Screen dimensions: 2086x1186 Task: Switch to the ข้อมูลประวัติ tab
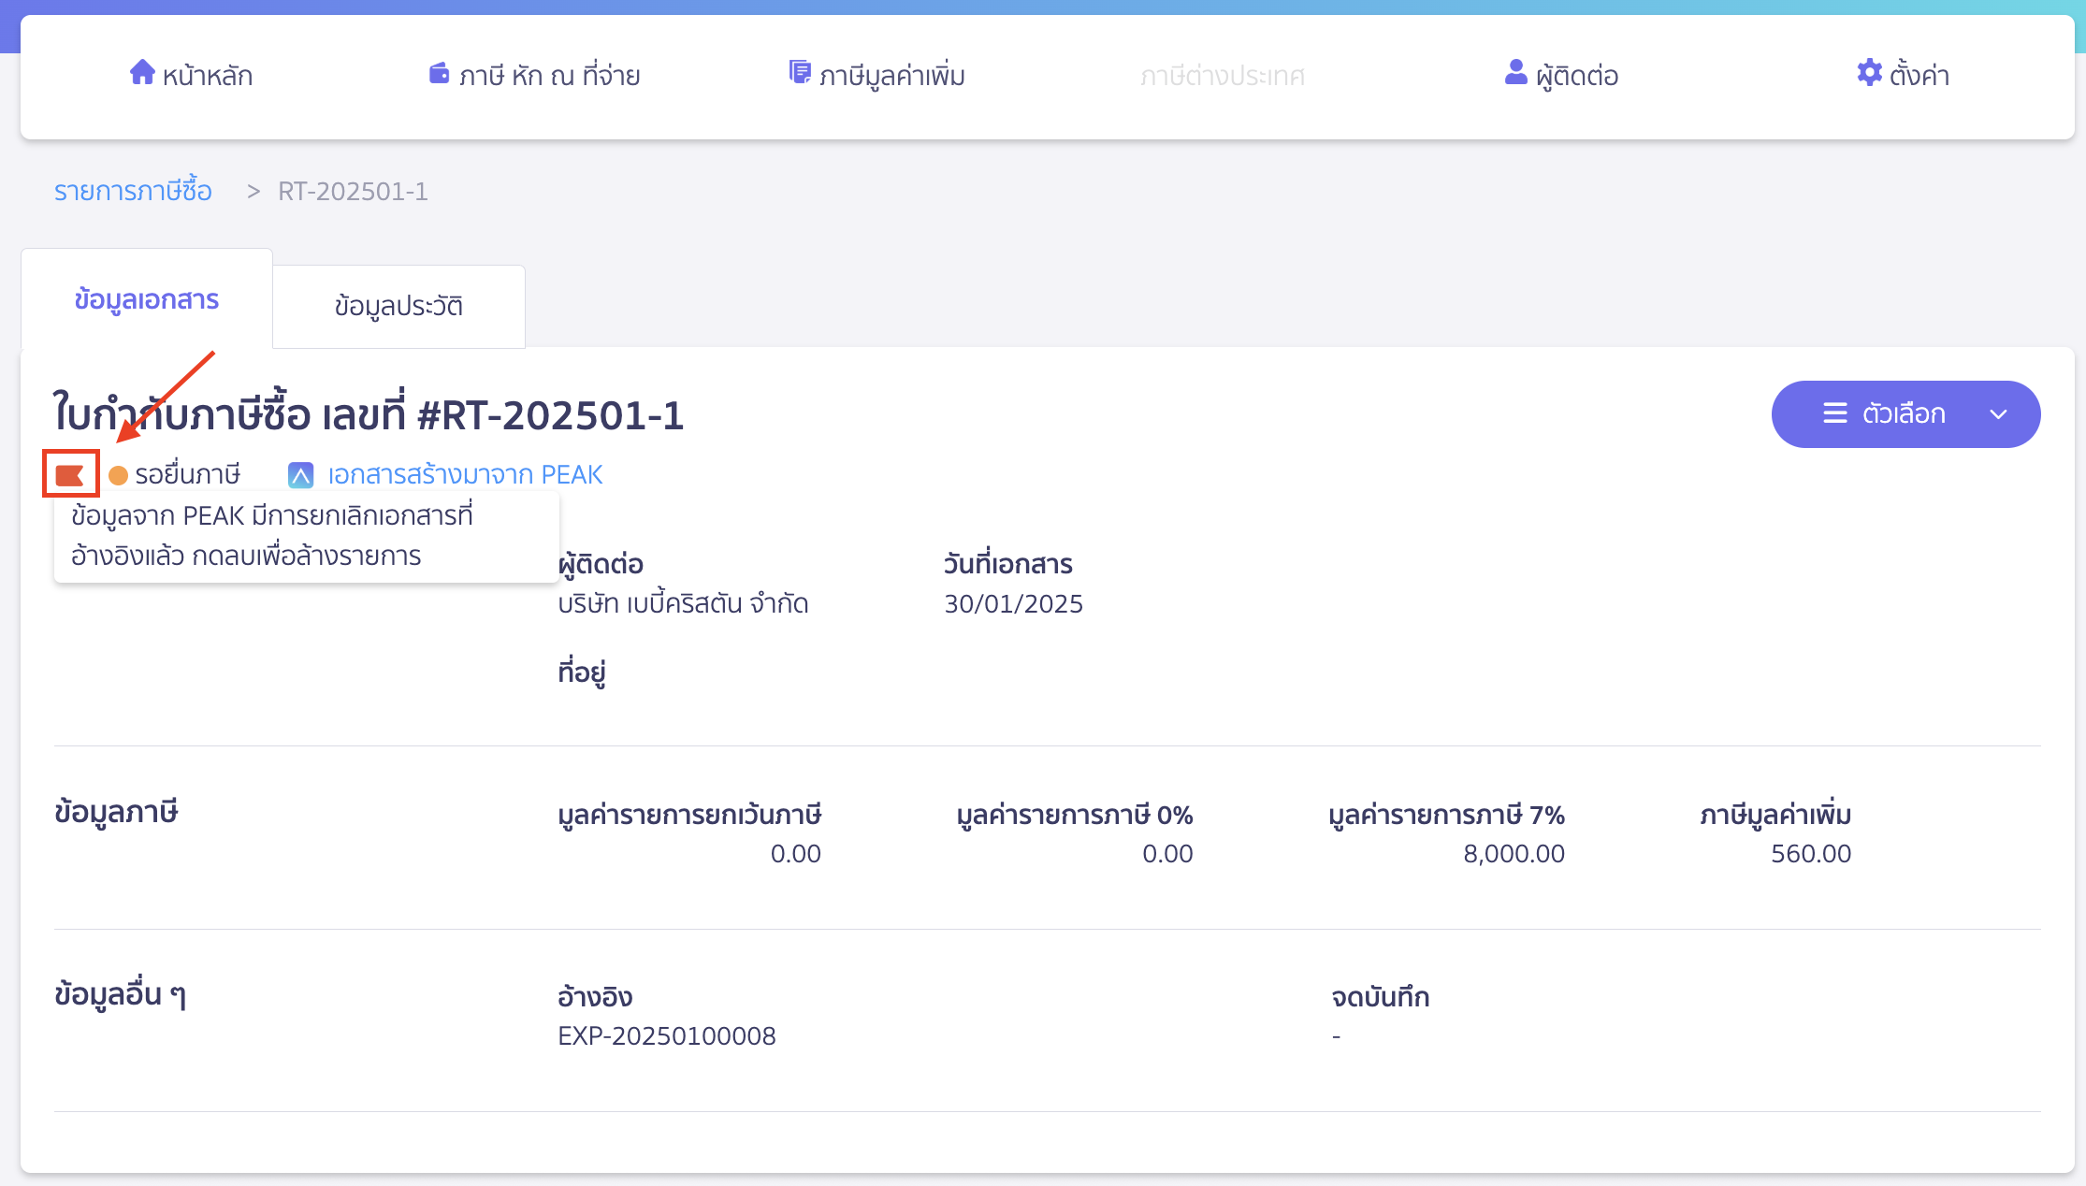tap(398, 306)
